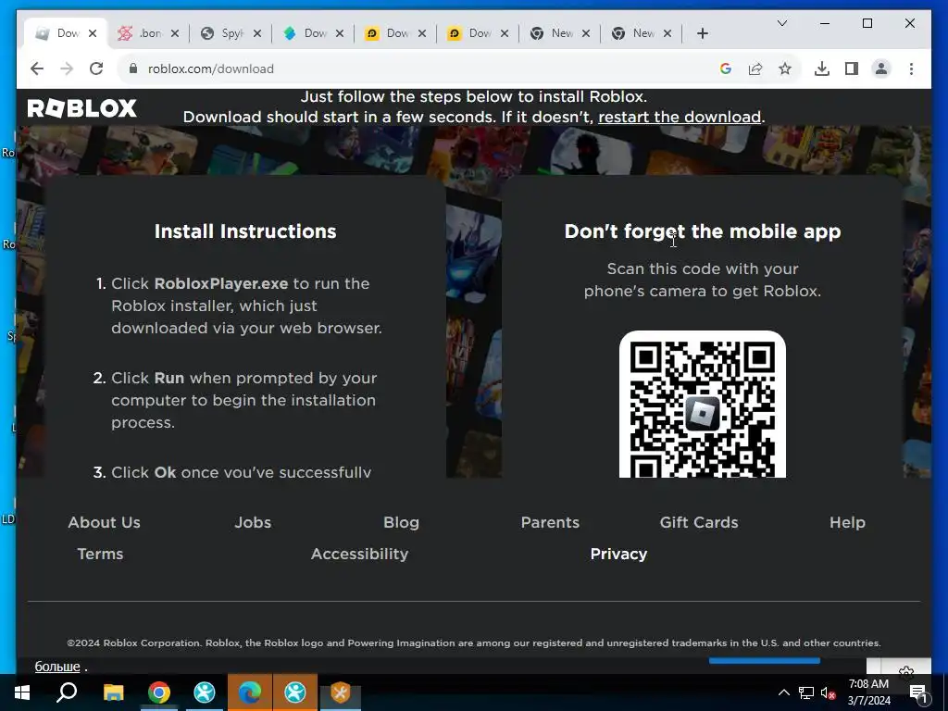Click the orange shield taskbar icon
Screen dimensions: 948x711
tap(341, 692)
